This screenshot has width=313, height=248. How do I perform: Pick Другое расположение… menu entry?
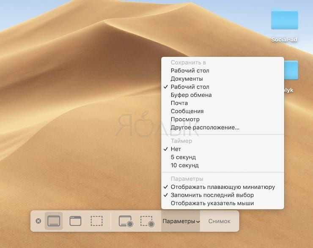click(x=222, y=128)
